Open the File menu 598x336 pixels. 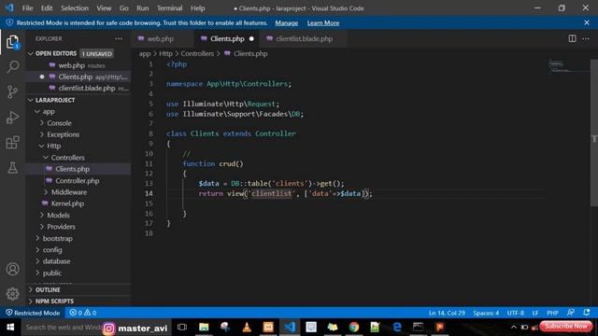[x=27, y=8]
